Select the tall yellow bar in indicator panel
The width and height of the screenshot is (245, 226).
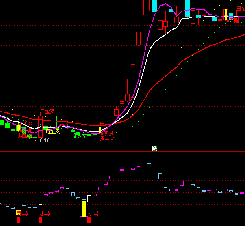tap(84, 209)
